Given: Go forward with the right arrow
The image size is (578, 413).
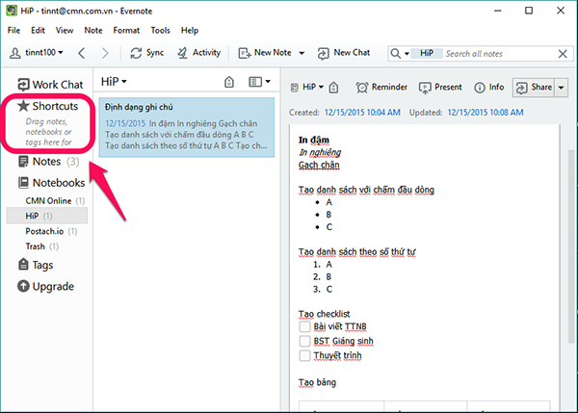Looking at the screenshot, I should [105, 53].
